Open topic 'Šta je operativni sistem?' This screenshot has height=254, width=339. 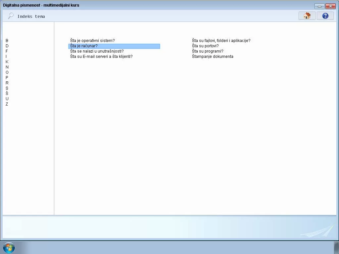[92, 41]
